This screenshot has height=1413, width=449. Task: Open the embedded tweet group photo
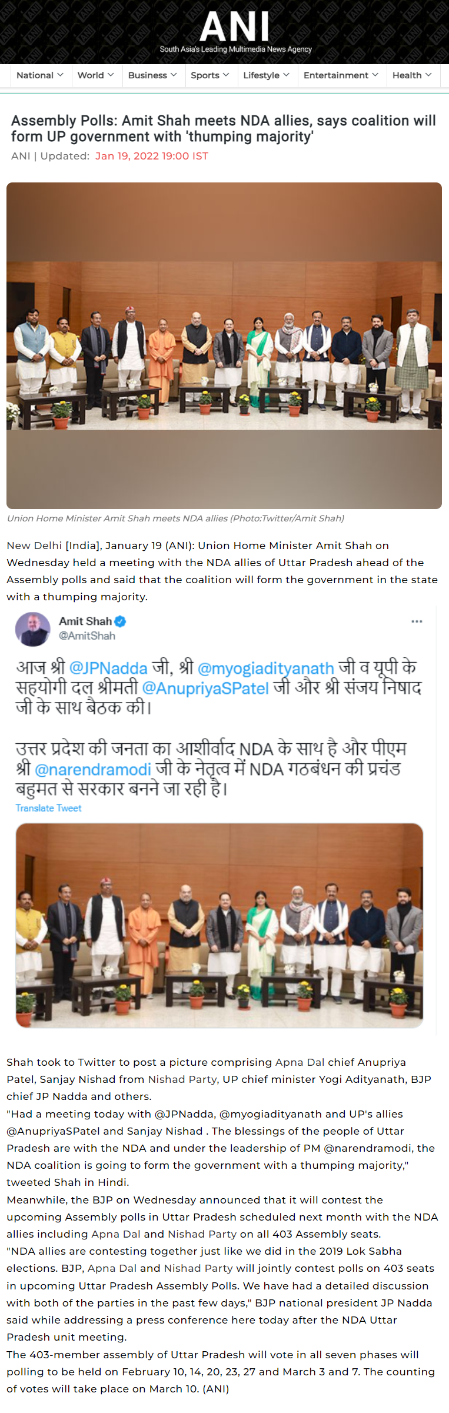coord(219,925)
